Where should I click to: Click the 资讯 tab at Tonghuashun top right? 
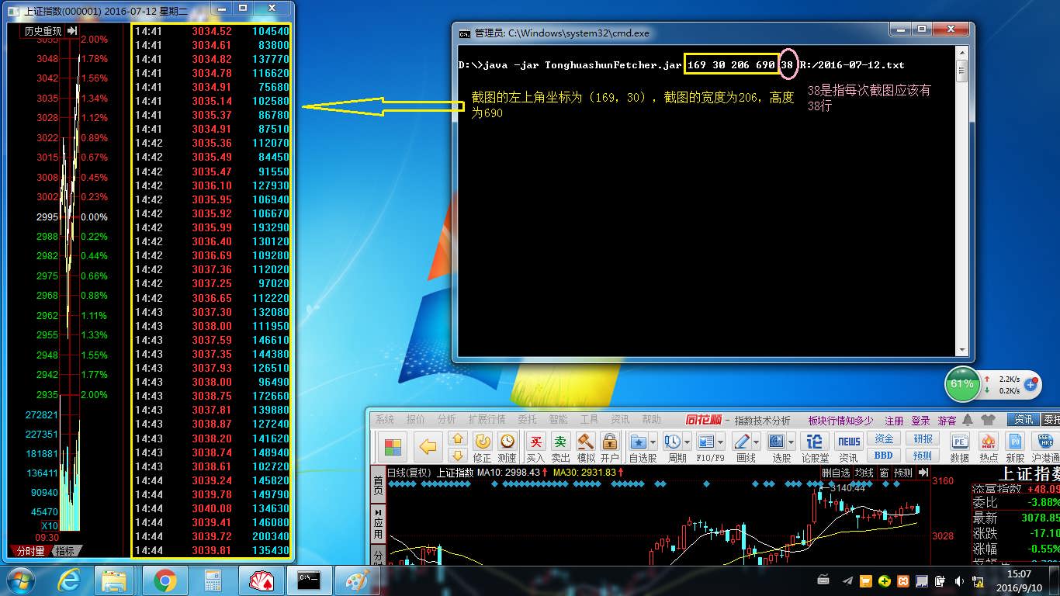click(1024, 420)
